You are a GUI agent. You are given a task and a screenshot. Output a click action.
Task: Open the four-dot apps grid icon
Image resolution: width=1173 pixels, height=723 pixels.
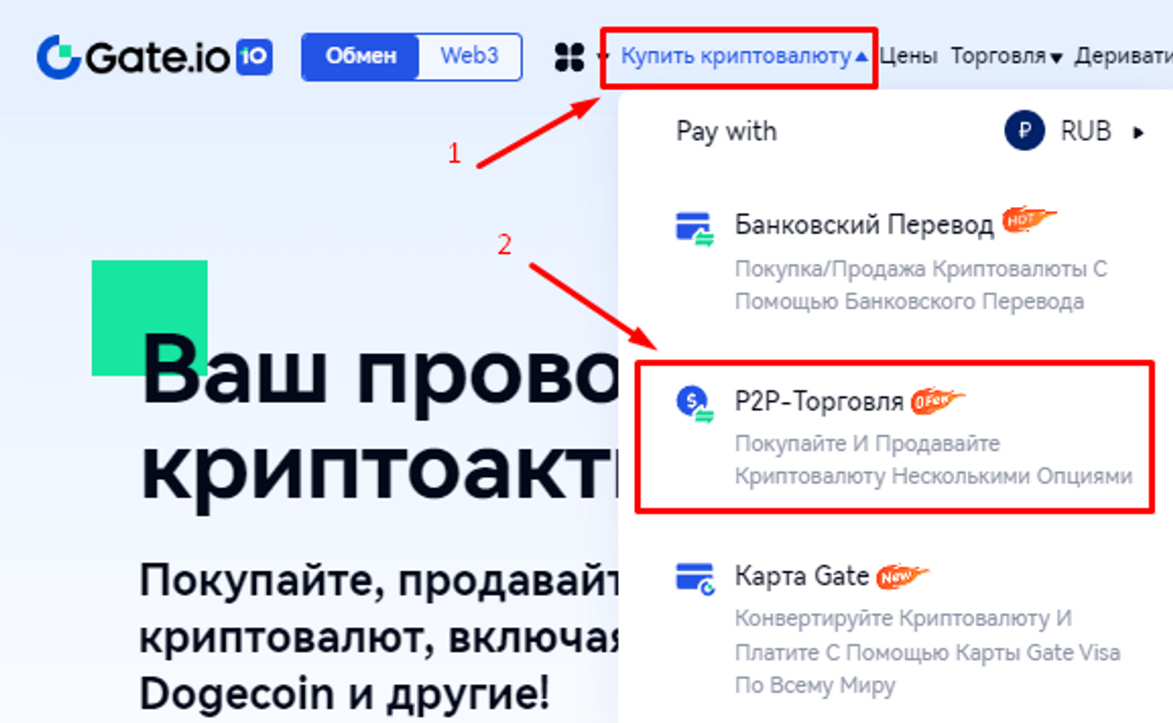[569, 57]
